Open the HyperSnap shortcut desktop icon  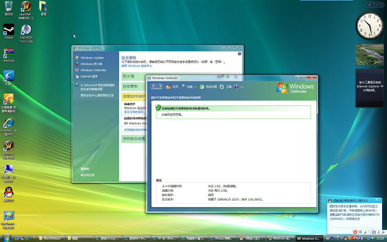coord(9,220)
